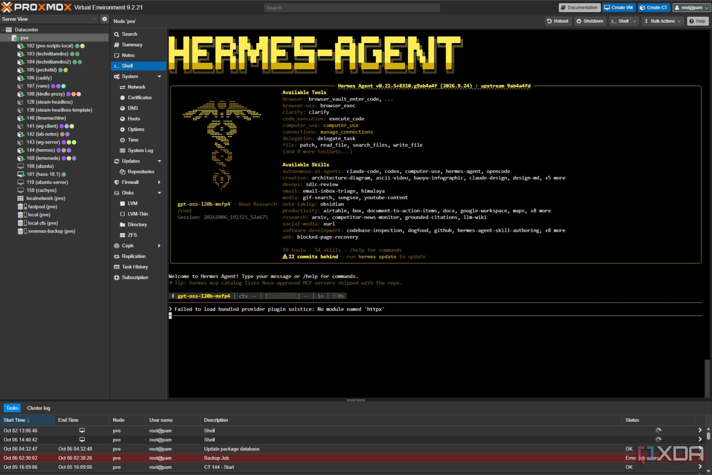The image size is (712, 475).
Task: Click the Directory folder icon
Action: (122, 225)
